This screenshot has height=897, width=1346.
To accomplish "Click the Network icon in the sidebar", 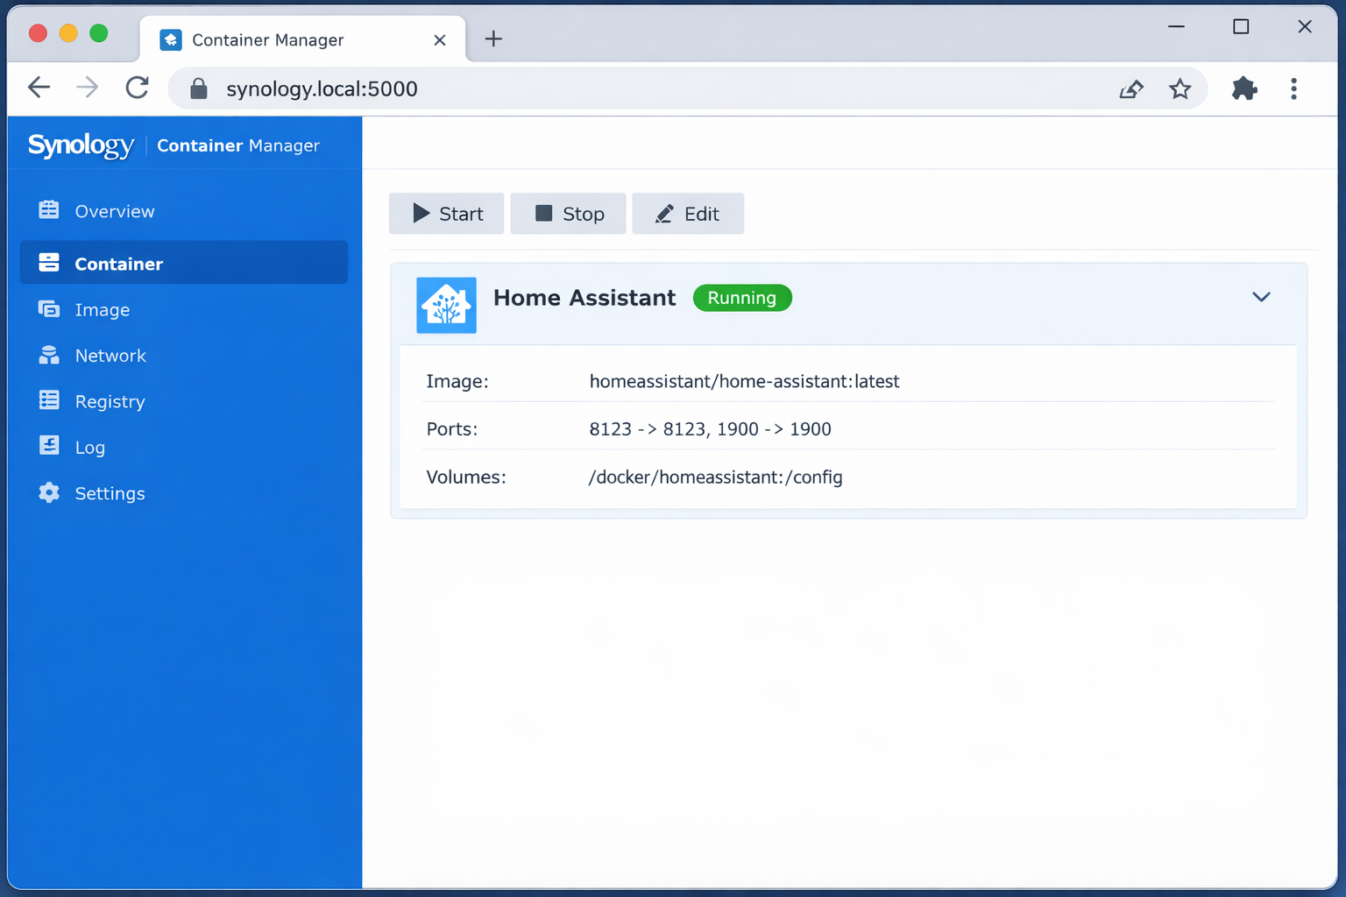I will (x=49, y=355).
